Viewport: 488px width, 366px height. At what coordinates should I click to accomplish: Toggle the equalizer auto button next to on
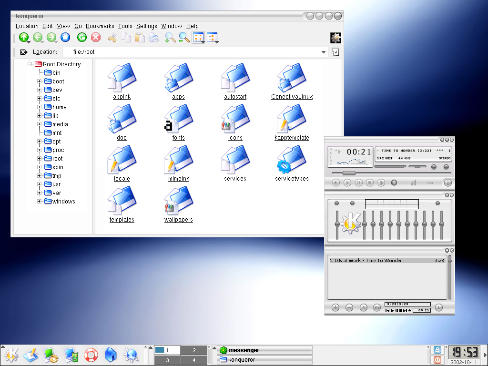[x=352, y=203]
